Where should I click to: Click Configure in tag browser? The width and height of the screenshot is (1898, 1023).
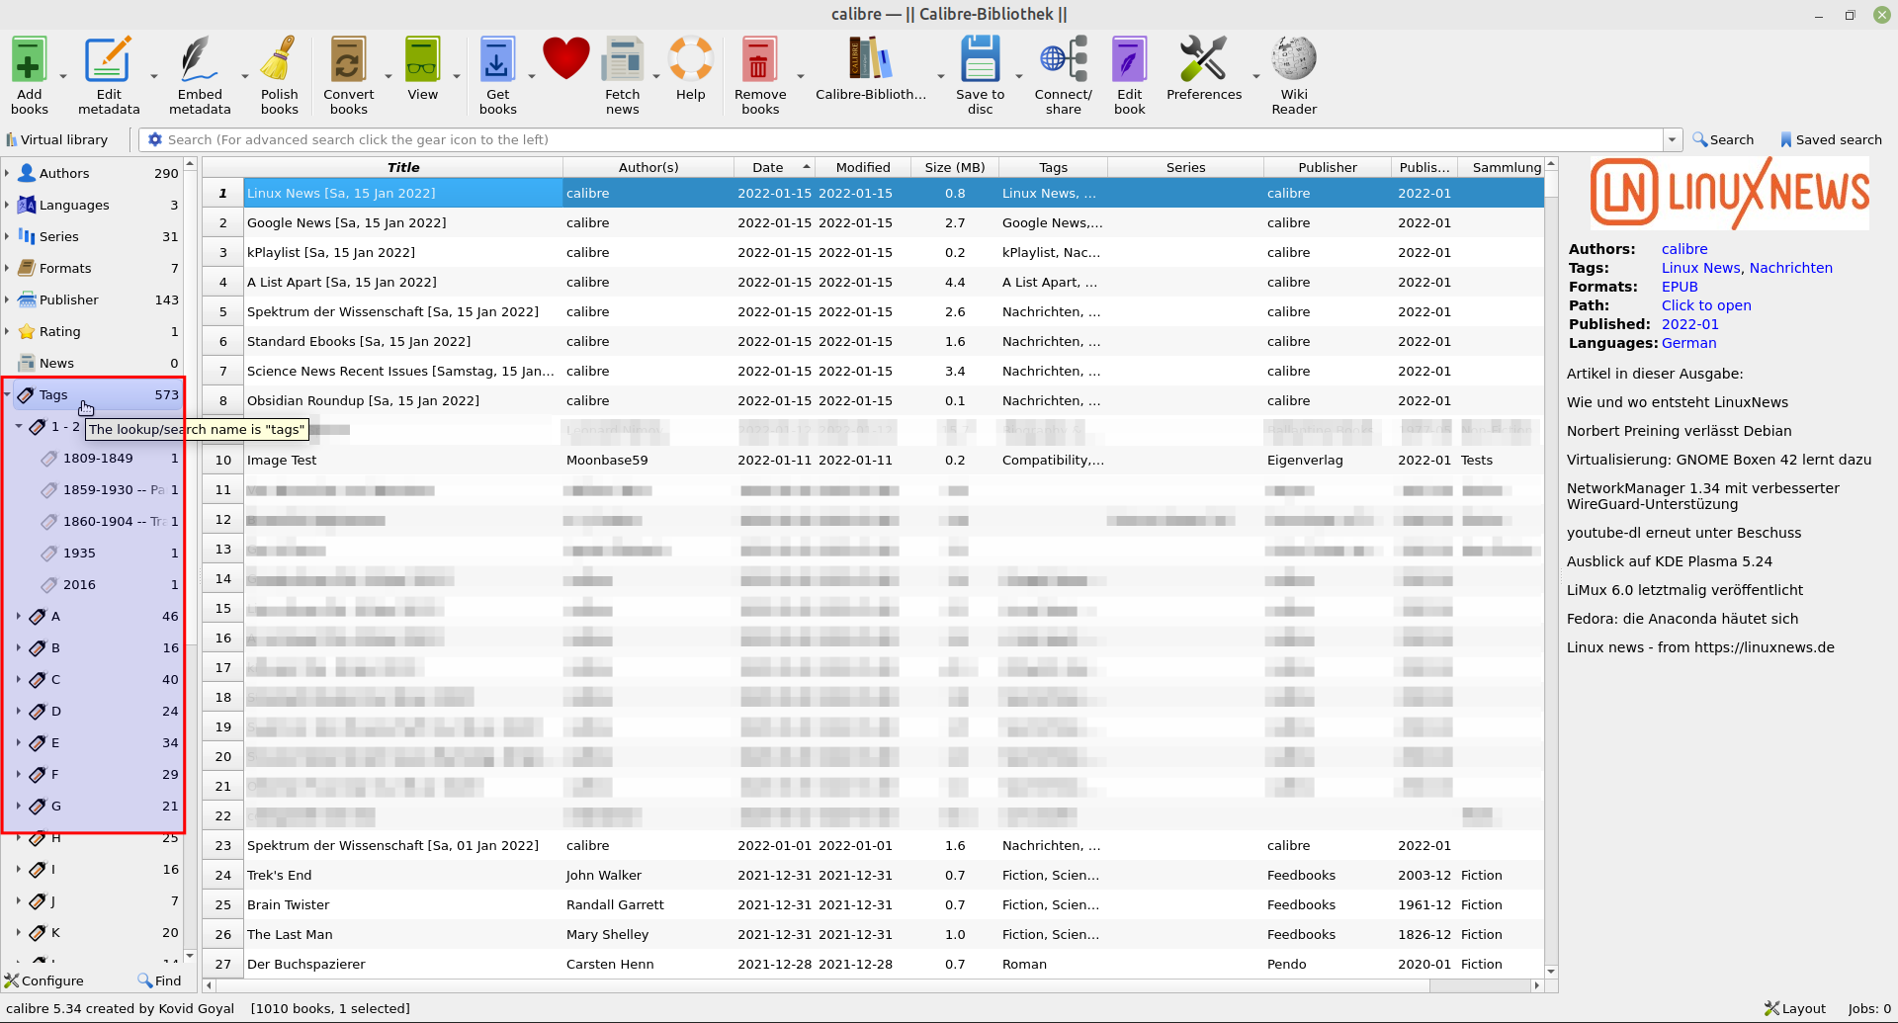pyautogui.click(x=44, y=980)
